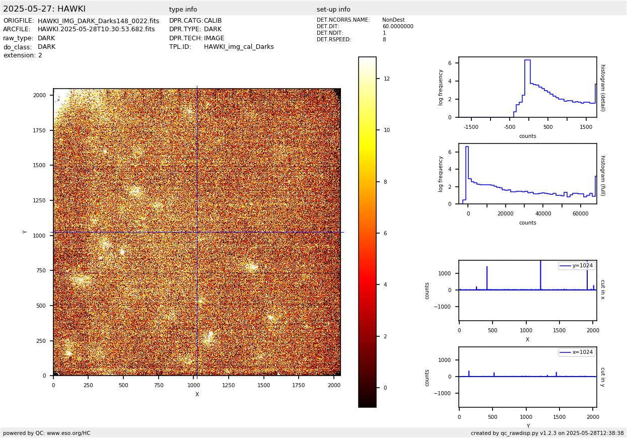Viewport: 627px width, 438px height.
Task: Click the DET.NCORRS.NAME value NonDest
Action: tap(393, 20)
